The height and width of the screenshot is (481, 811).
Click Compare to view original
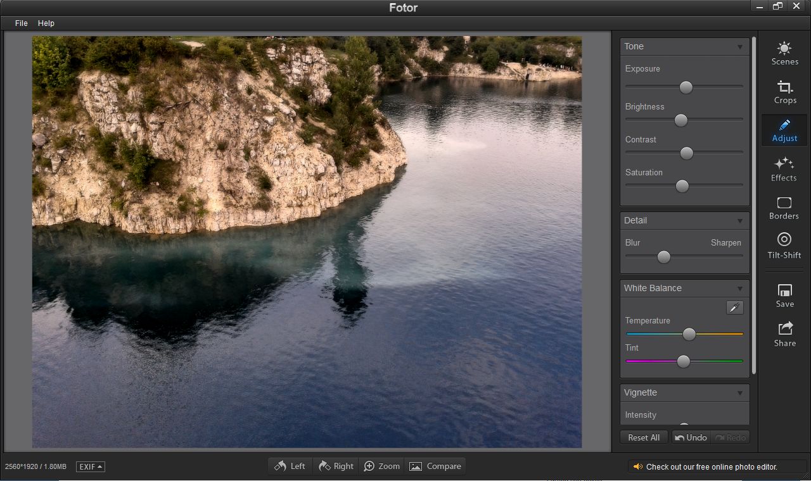(x=435, y=466)
